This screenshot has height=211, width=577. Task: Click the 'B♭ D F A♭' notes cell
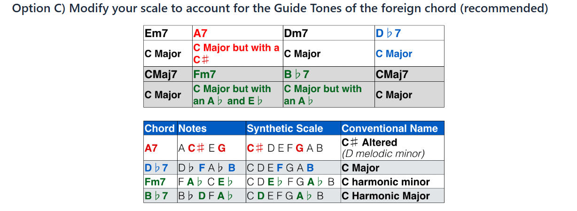coord(206,196)
